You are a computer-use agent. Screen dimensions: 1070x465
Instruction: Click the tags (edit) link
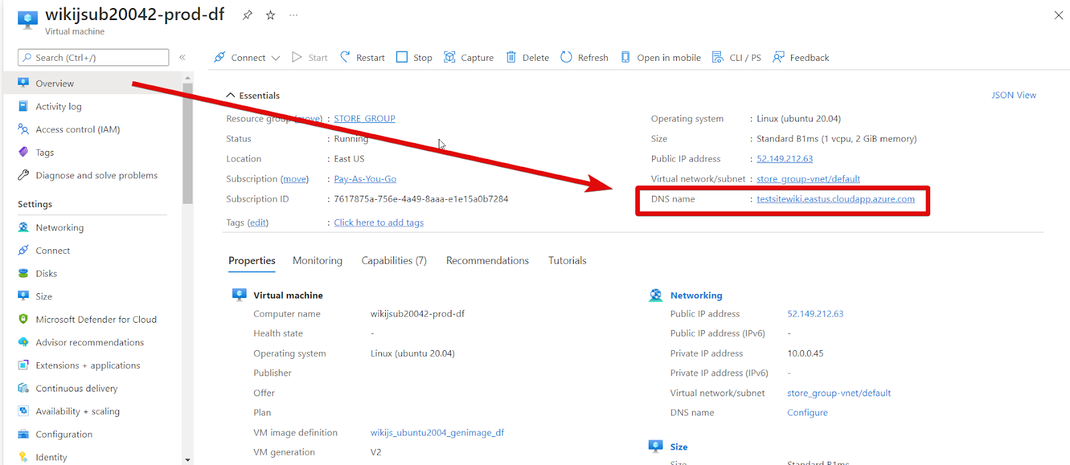[x=258, y=222]
